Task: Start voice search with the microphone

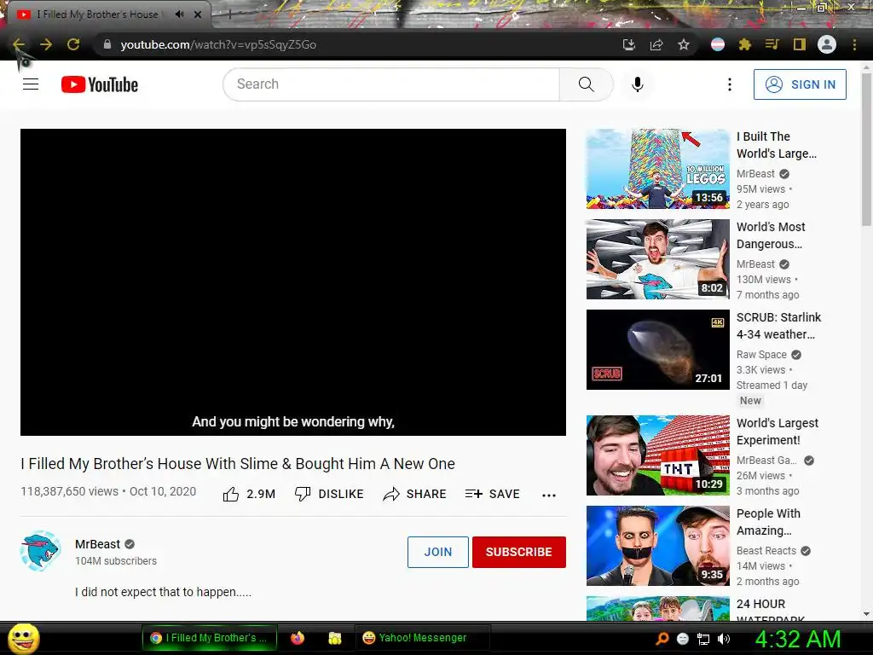Action: click(638, 84)
